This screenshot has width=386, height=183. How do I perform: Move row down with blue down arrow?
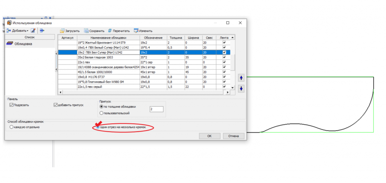(x=242, y=89)
